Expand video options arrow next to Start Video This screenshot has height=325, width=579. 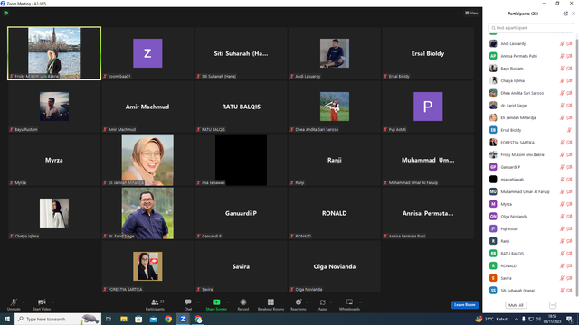(x=52, y=302)
